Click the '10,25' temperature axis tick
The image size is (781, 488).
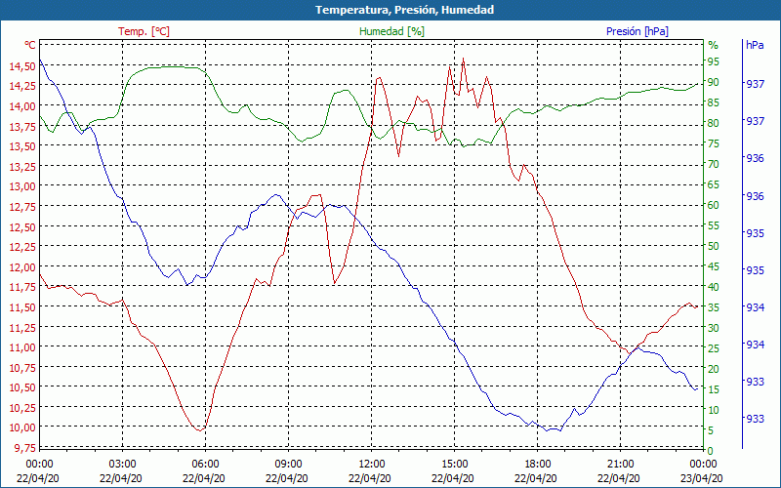tap(21, 407)
